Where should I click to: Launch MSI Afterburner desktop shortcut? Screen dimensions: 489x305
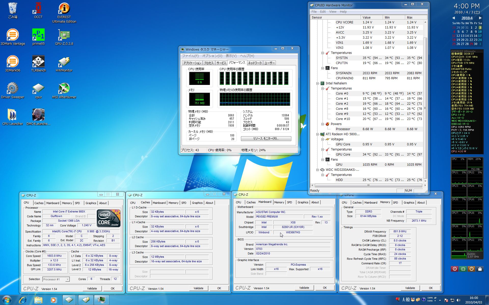click(x=64, y=90)
